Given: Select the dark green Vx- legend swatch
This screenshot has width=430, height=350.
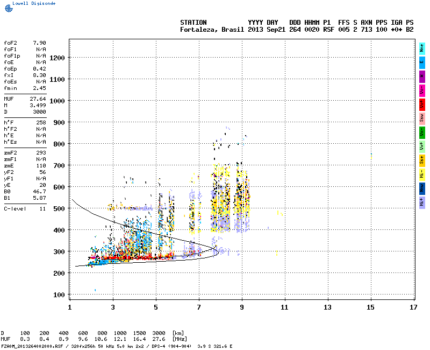Looking at the screenshot, I should pos(422,132).
